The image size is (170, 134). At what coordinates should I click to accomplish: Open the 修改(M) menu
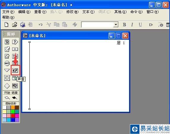tap(72, 12)
